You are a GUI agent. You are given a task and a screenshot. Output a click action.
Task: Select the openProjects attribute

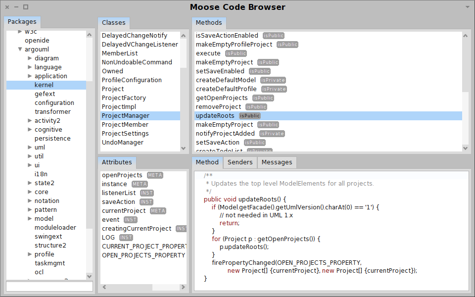122,175
